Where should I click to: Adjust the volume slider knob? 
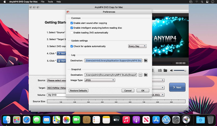click(x=185, y=71)
